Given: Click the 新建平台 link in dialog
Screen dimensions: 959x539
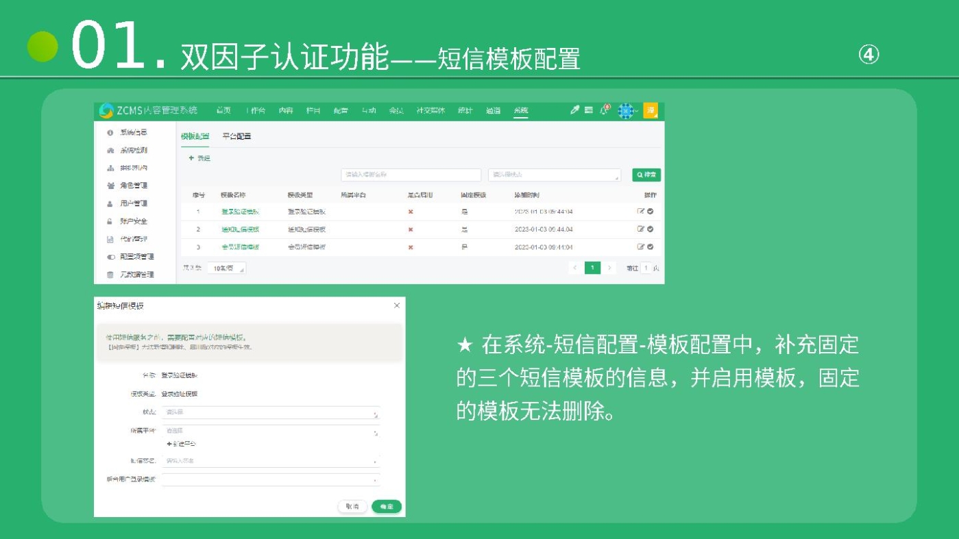Looking at the screenshot, I should point(182,444).
